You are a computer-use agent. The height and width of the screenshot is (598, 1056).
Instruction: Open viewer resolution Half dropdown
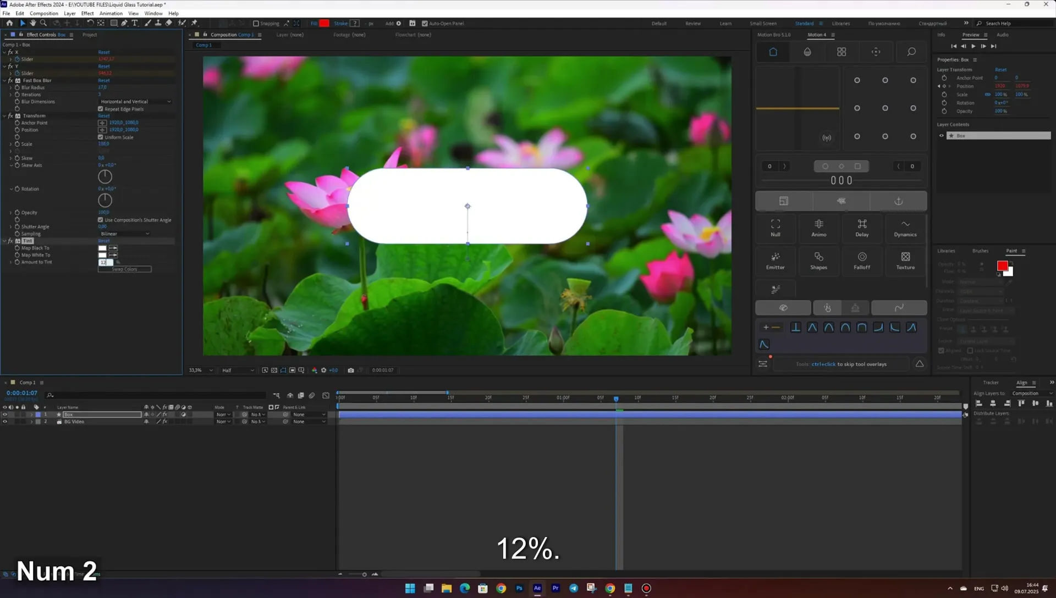238,370
